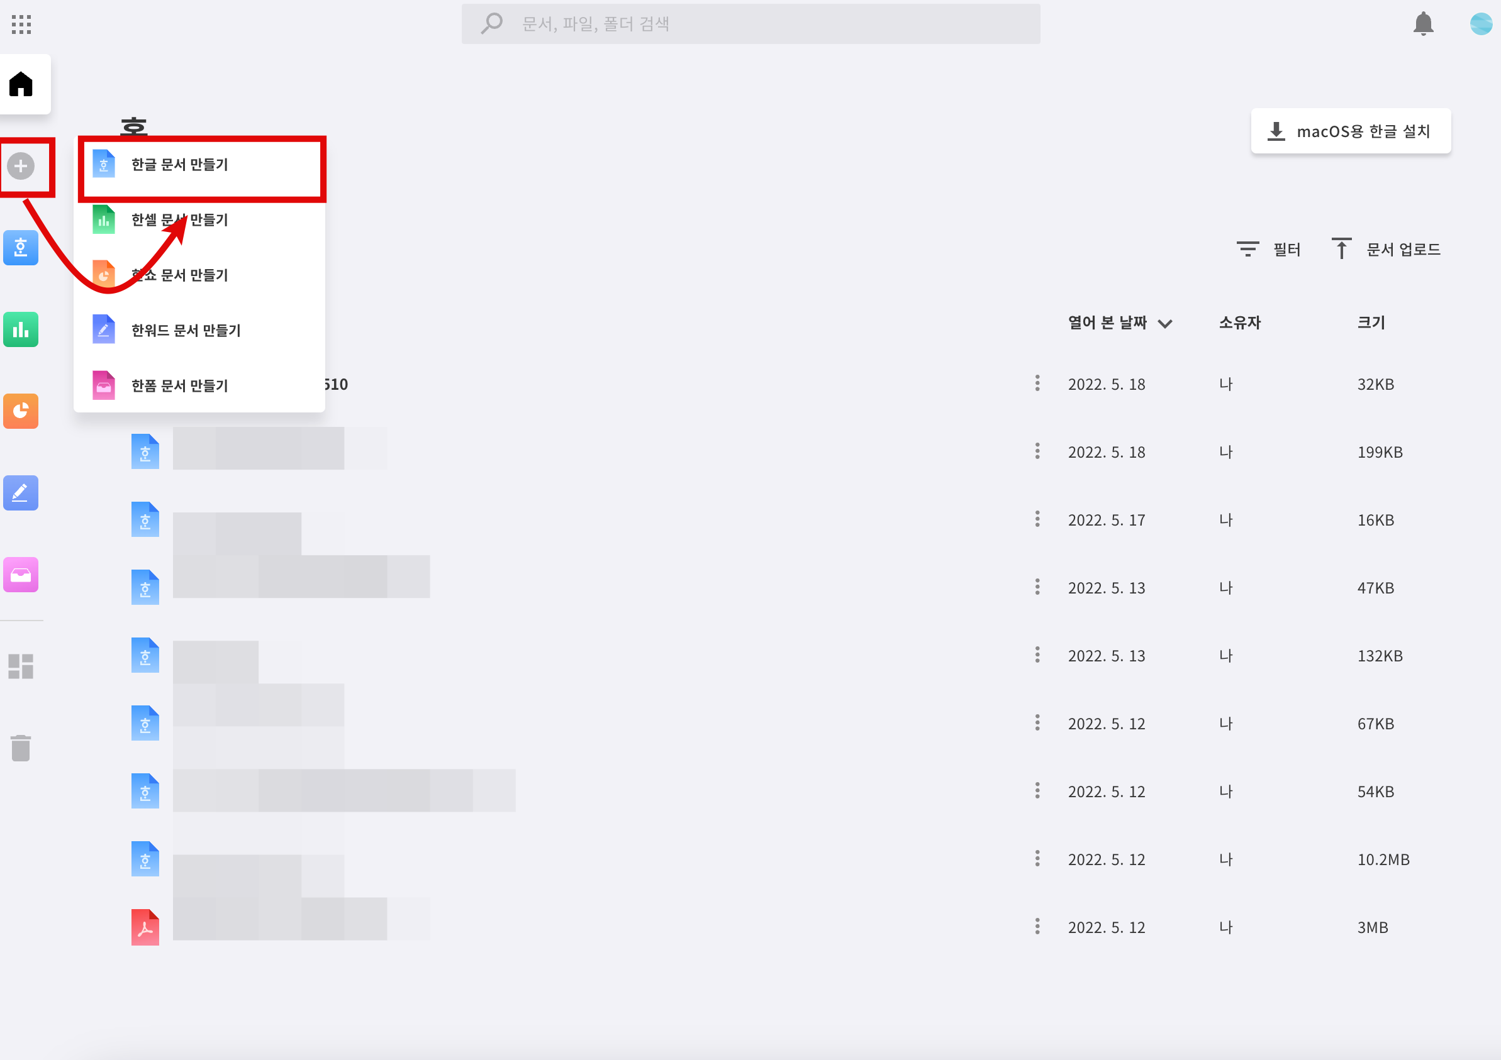
Task: Select 한워드 문서 만들기 menu item
Action: click(x=199, y=330)
